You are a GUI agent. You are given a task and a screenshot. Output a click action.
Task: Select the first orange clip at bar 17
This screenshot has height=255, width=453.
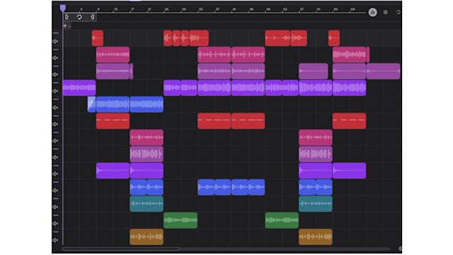[147, 237]
